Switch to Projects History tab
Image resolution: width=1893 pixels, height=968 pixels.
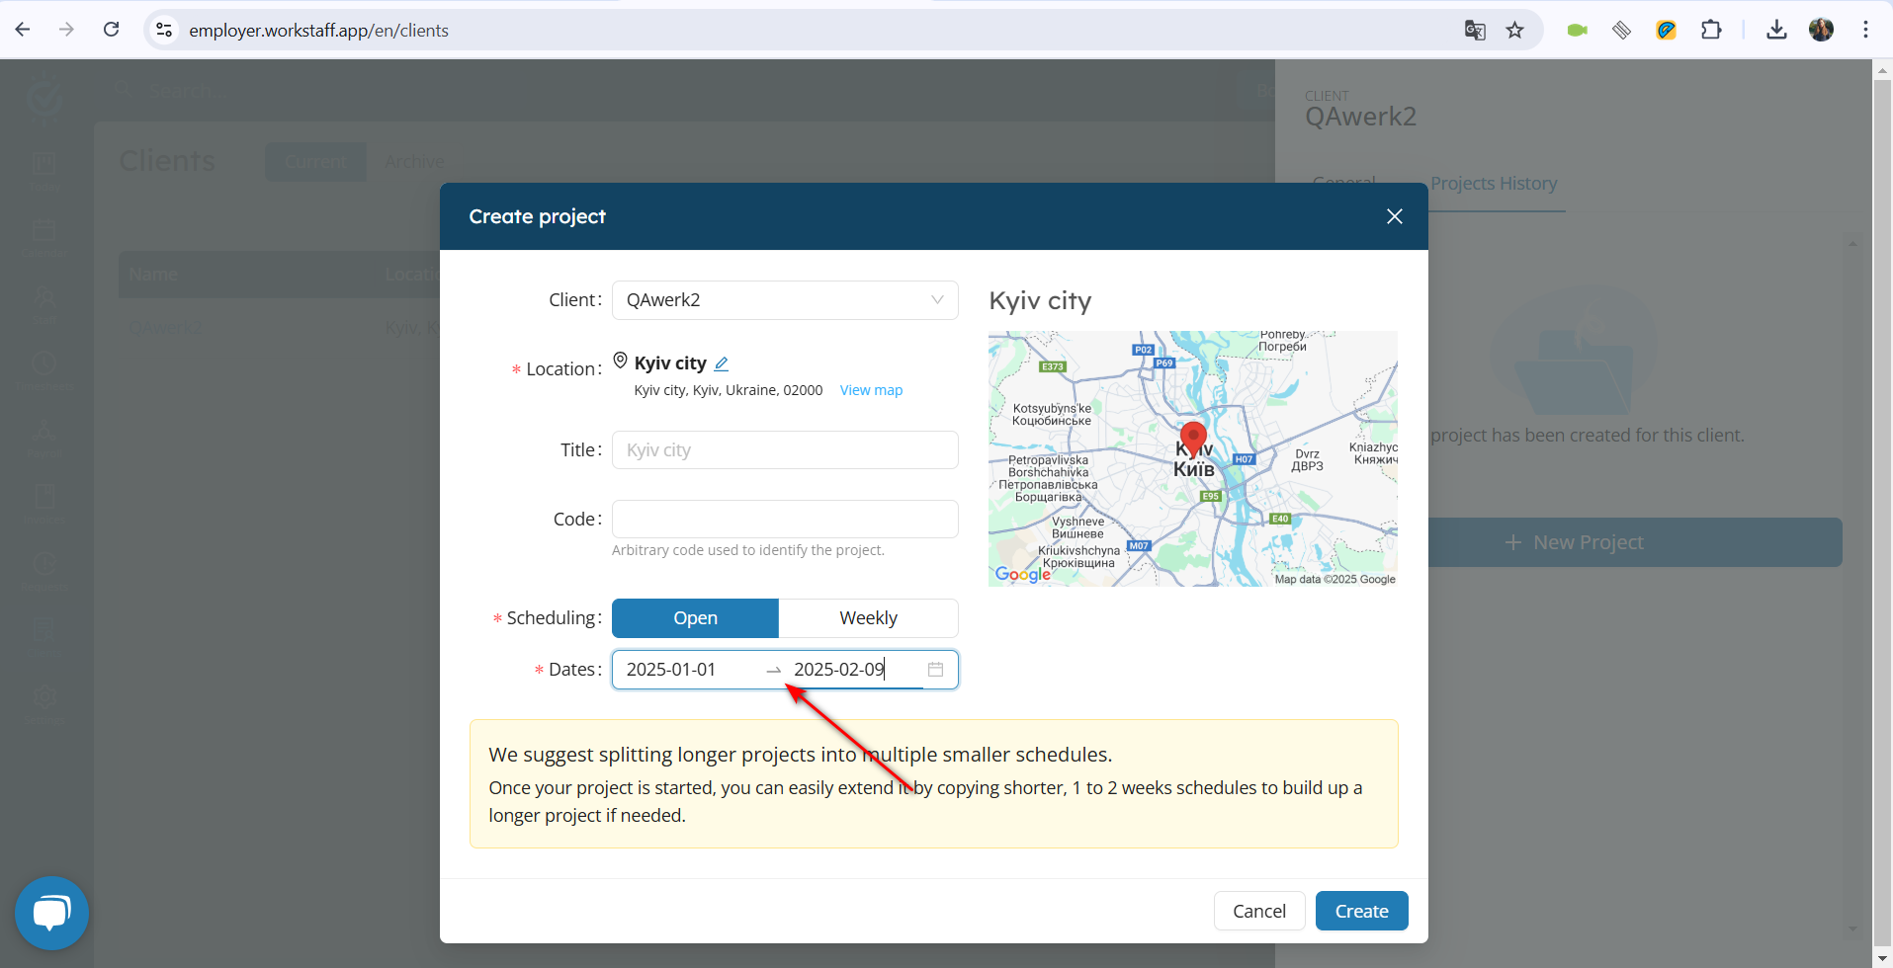1493,184
